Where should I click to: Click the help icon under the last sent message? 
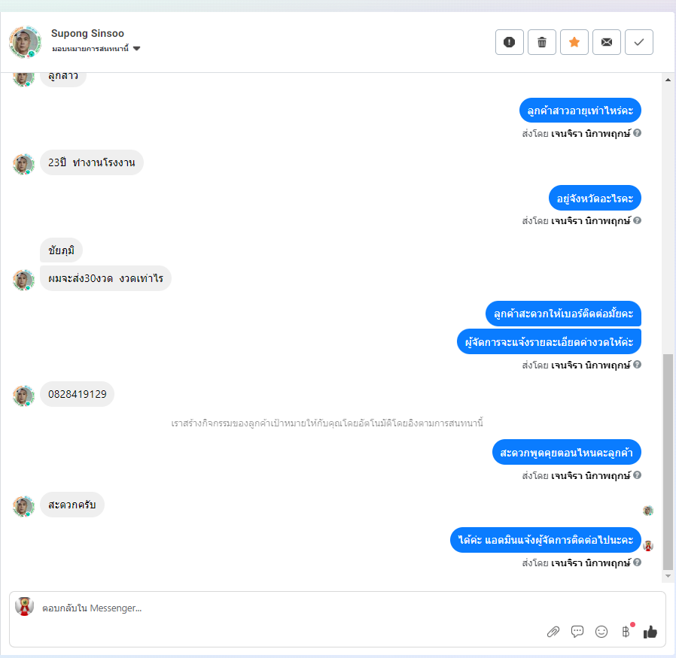(x=637, y=562)
